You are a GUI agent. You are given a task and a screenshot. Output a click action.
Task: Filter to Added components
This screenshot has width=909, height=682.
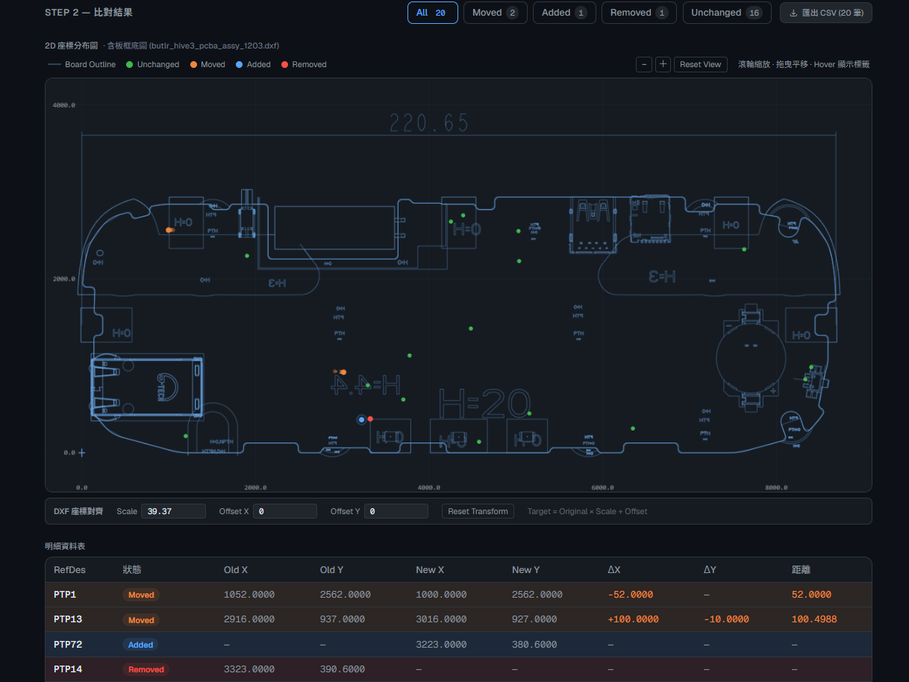click(x=564, y=13)
